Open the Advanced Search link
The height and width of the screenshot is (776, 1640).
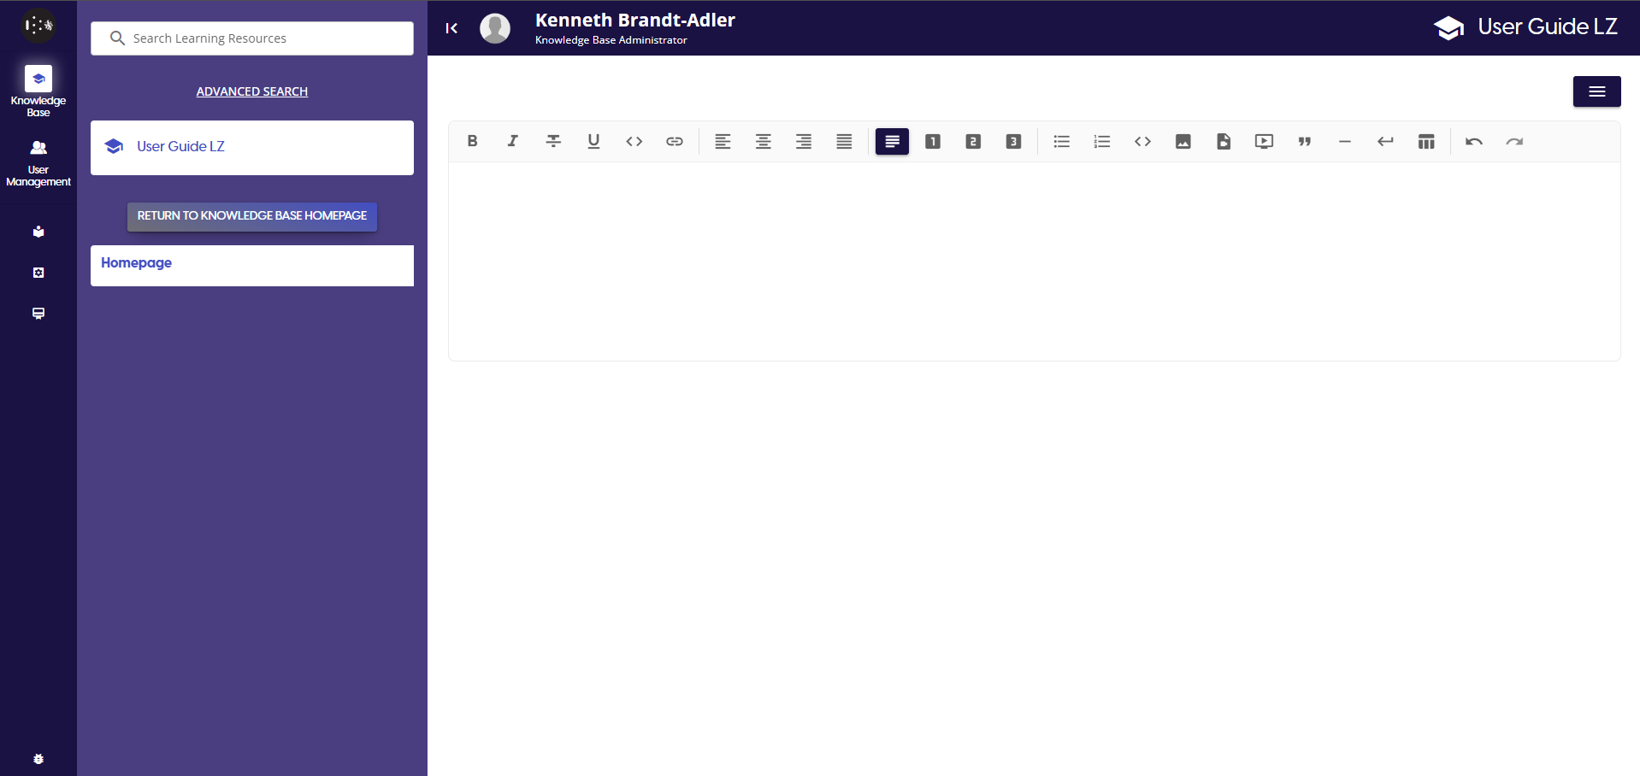click(x=251, y=91)
